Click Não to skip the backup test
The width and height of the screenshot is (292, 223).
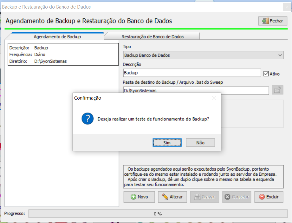200,142
